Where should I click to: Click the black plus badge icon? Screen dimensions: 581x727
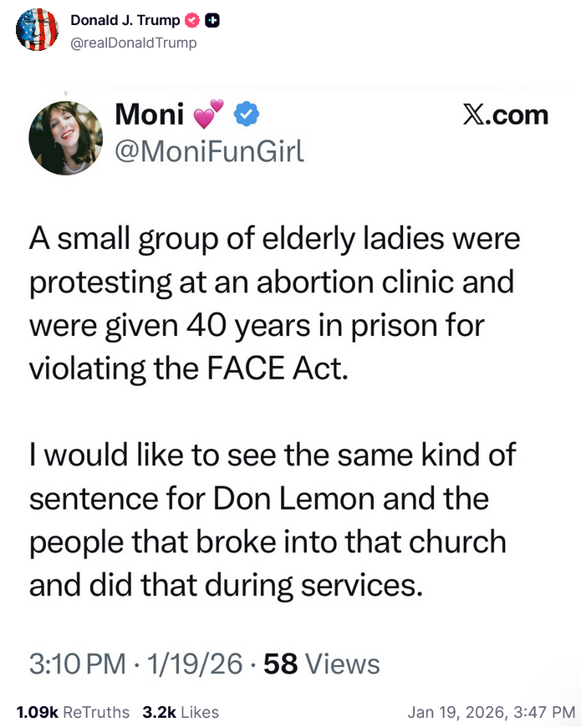coord(212,21)
